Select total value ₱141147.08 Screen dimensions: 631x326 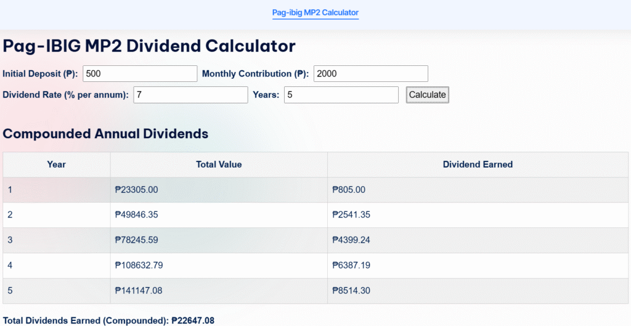tap(139, 290)
